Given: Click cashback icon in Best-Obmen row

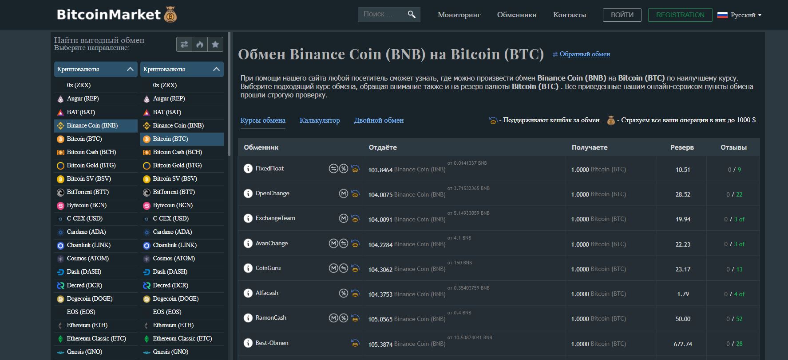Looking at the screenshot, I should (355, 343).
